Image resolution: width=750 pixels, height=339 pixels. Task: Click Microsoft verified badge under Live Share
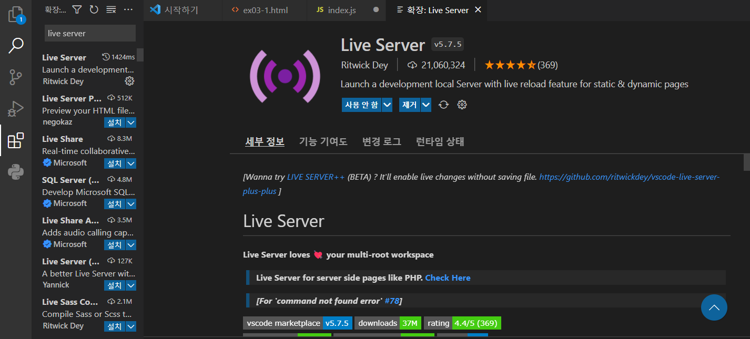[x=47, y=163]
